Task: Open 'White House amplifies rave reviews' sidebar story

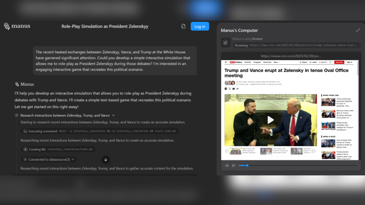Action: pyautogui.click(x=337, y=126)
